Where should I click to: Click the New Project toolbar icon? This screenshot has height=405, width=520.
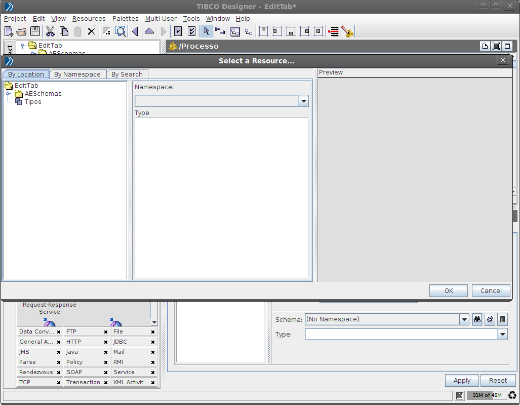click(9, 31)
